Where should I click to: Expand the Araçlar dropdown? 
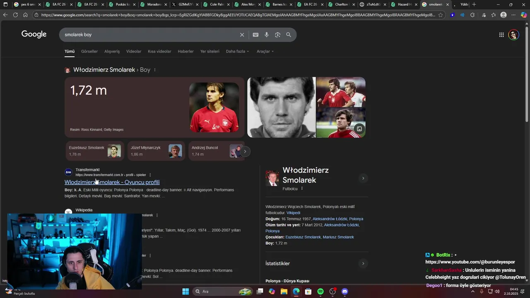coord(265,51)
